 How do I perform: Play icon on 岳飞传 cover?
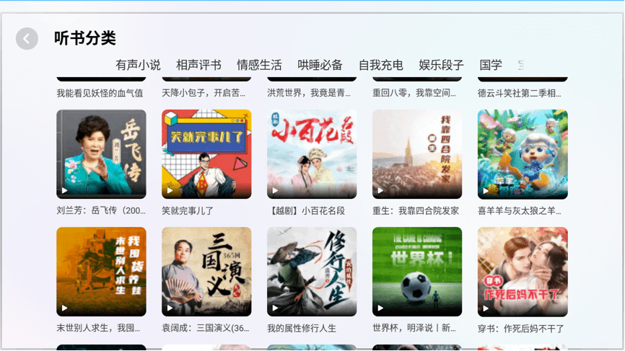point(64,190)
